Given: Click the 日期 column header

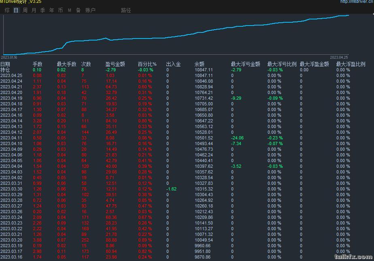Looking at the screenshot, I should pyautogui.click(x=5, y=64).
